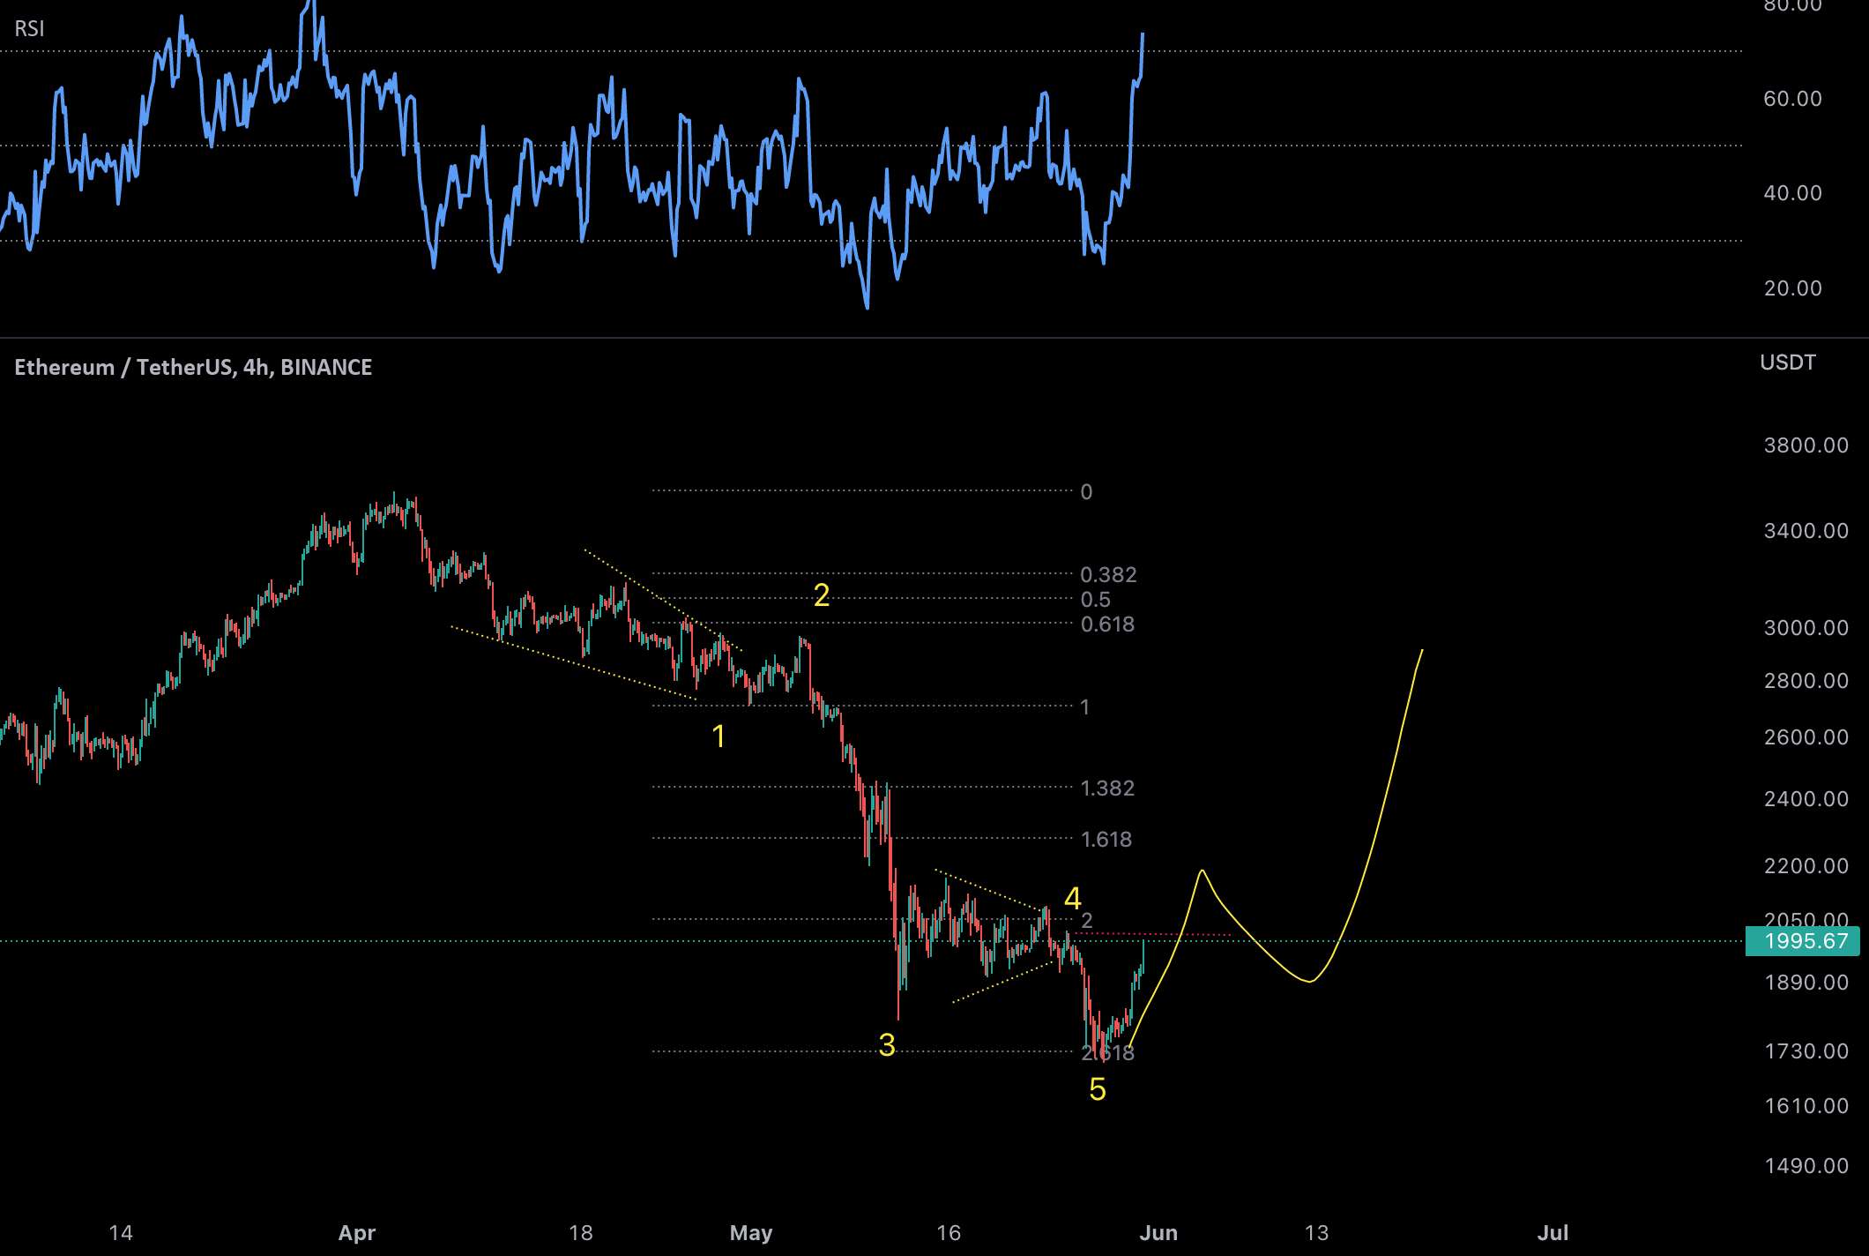Click the RSI 40.00 scale value

coord(1792,192)
